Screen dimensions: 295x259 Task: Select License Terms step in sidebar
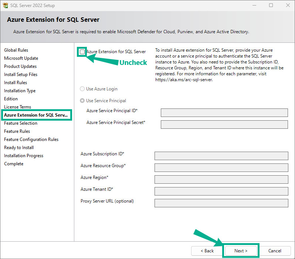(x=17, y=107)
